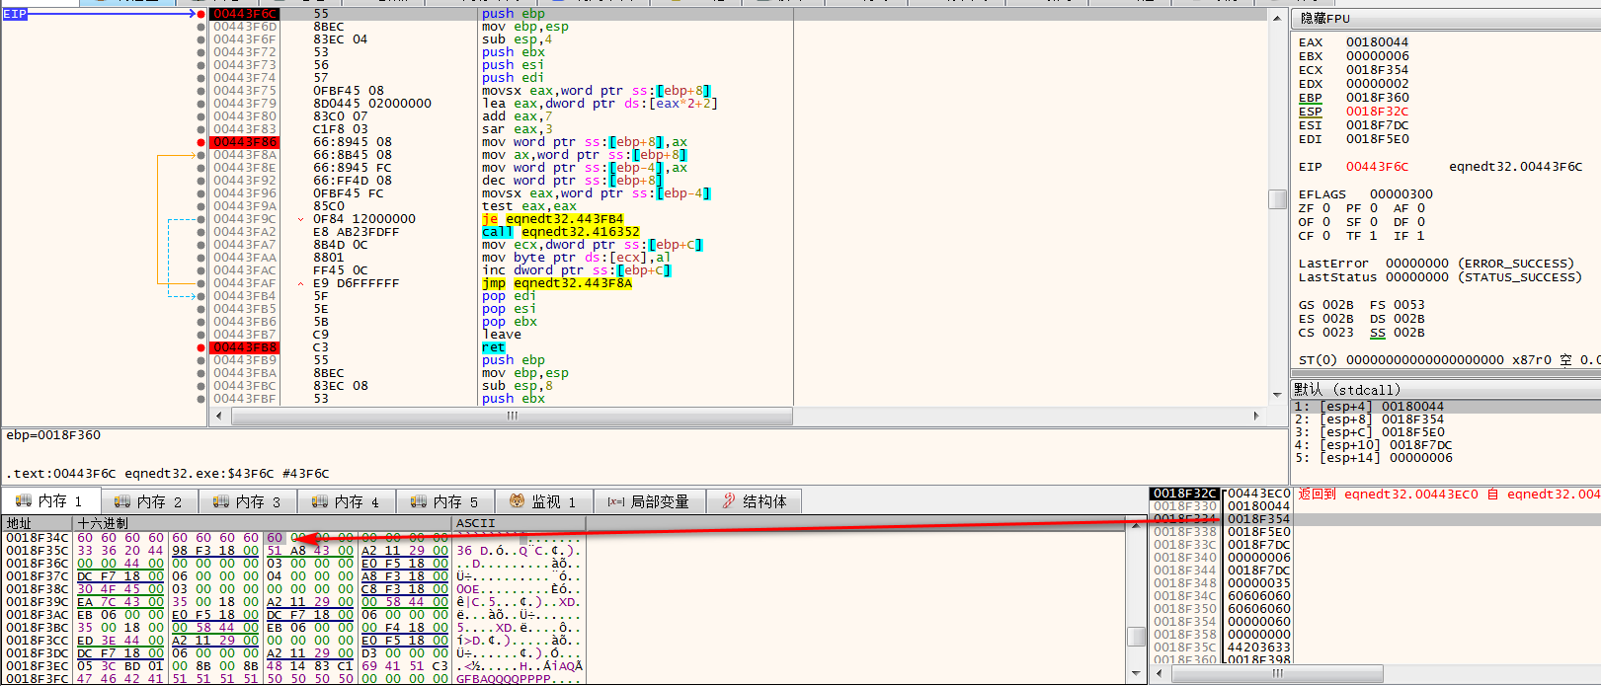The image size is (1601, 686).
Task: Select the 'je eqnedt32.443FB4' instruction row
Action: coord(552,219)
